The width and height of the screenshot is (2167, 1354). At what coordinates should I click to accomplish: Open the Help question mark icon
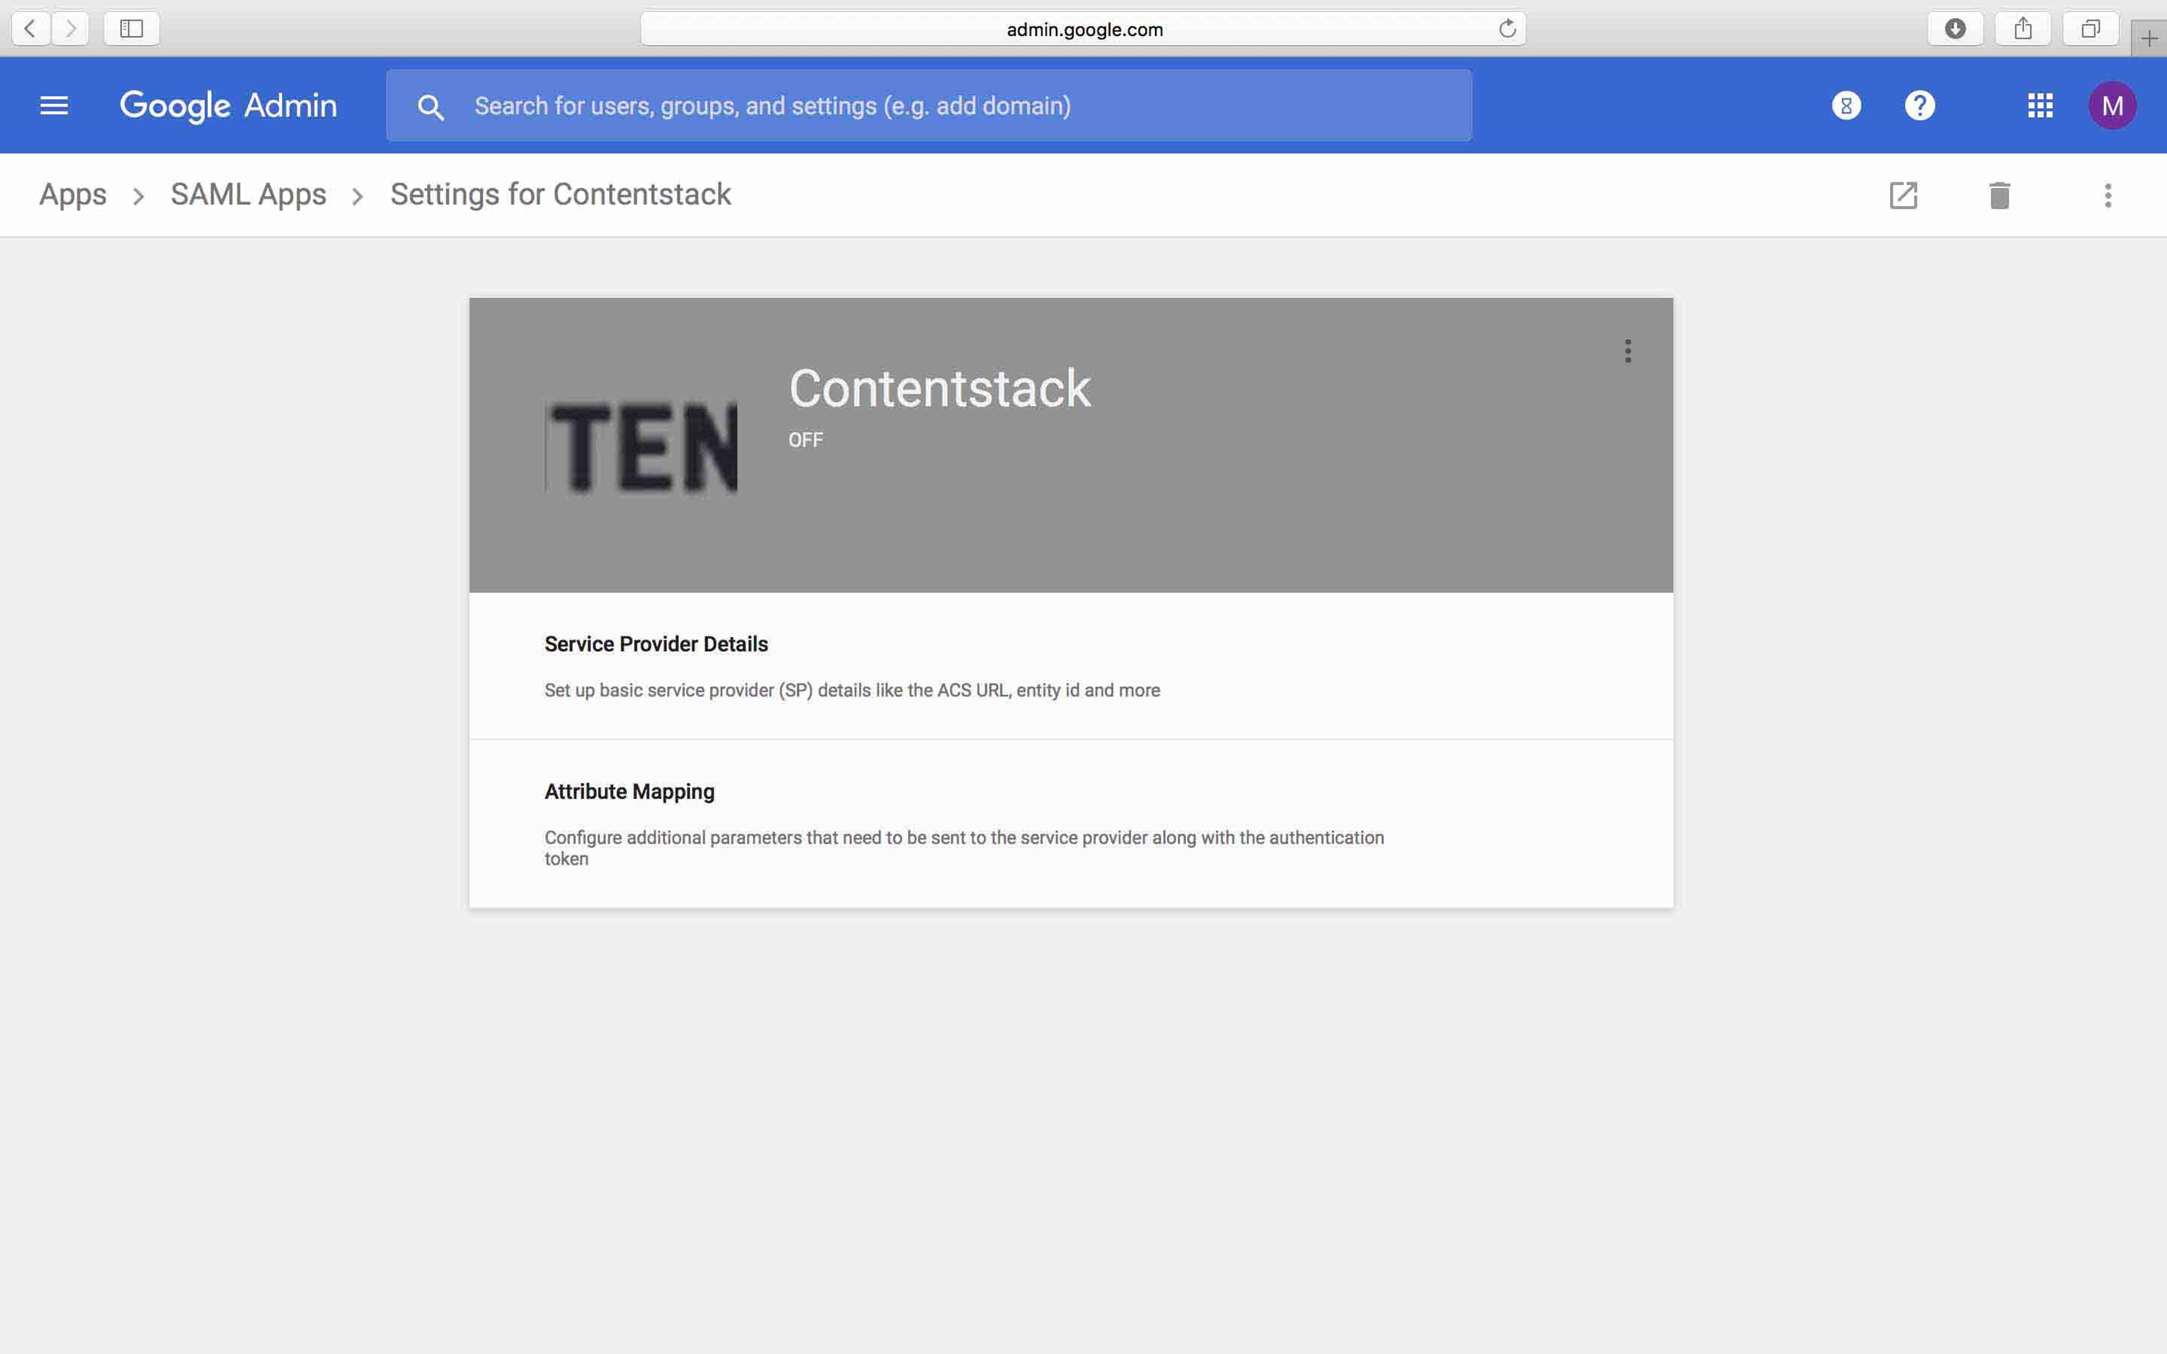pyautogui.click(x=1919, y=105)
